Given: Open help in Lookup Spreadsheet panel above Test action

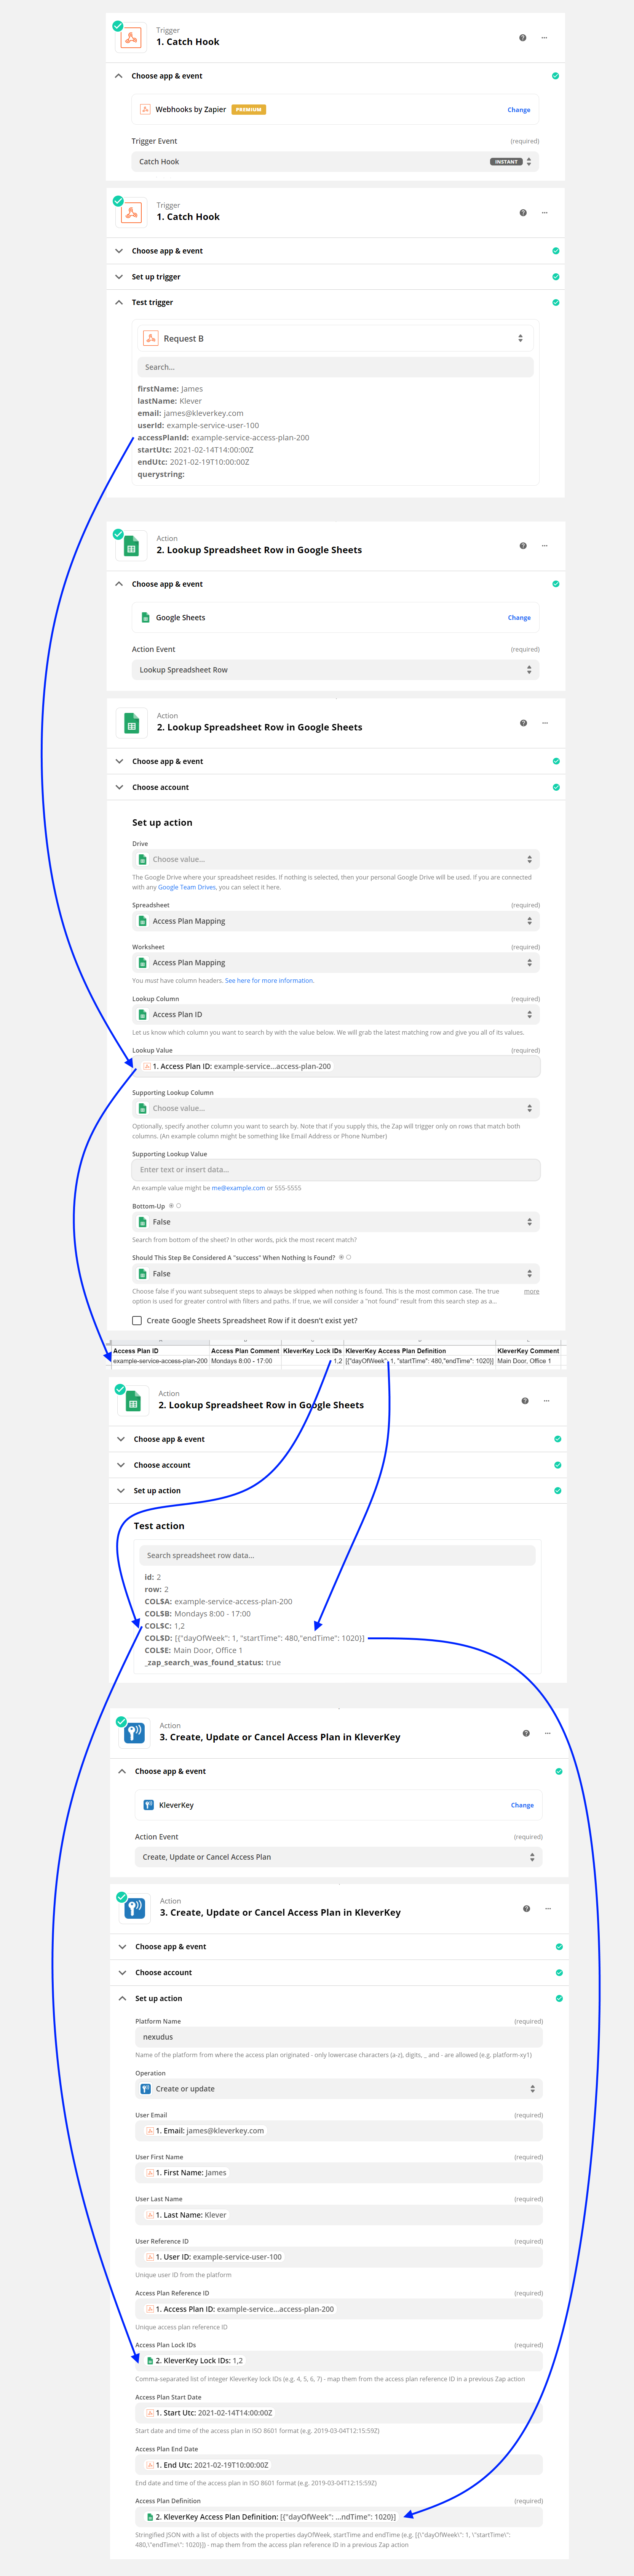Looking at the screenshot, I should click(525, 1401).
